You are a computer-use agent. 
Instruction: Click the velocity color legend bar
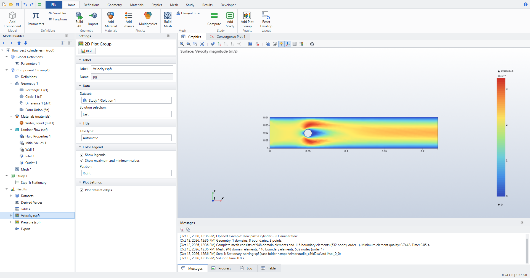coord(501,137)
